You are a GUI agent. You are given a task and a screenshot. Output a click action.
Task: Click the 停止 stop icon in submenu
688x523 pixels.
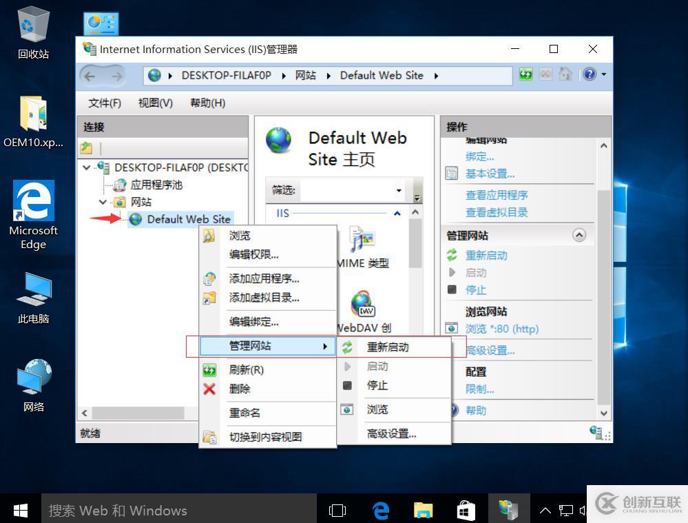point(347,386)
